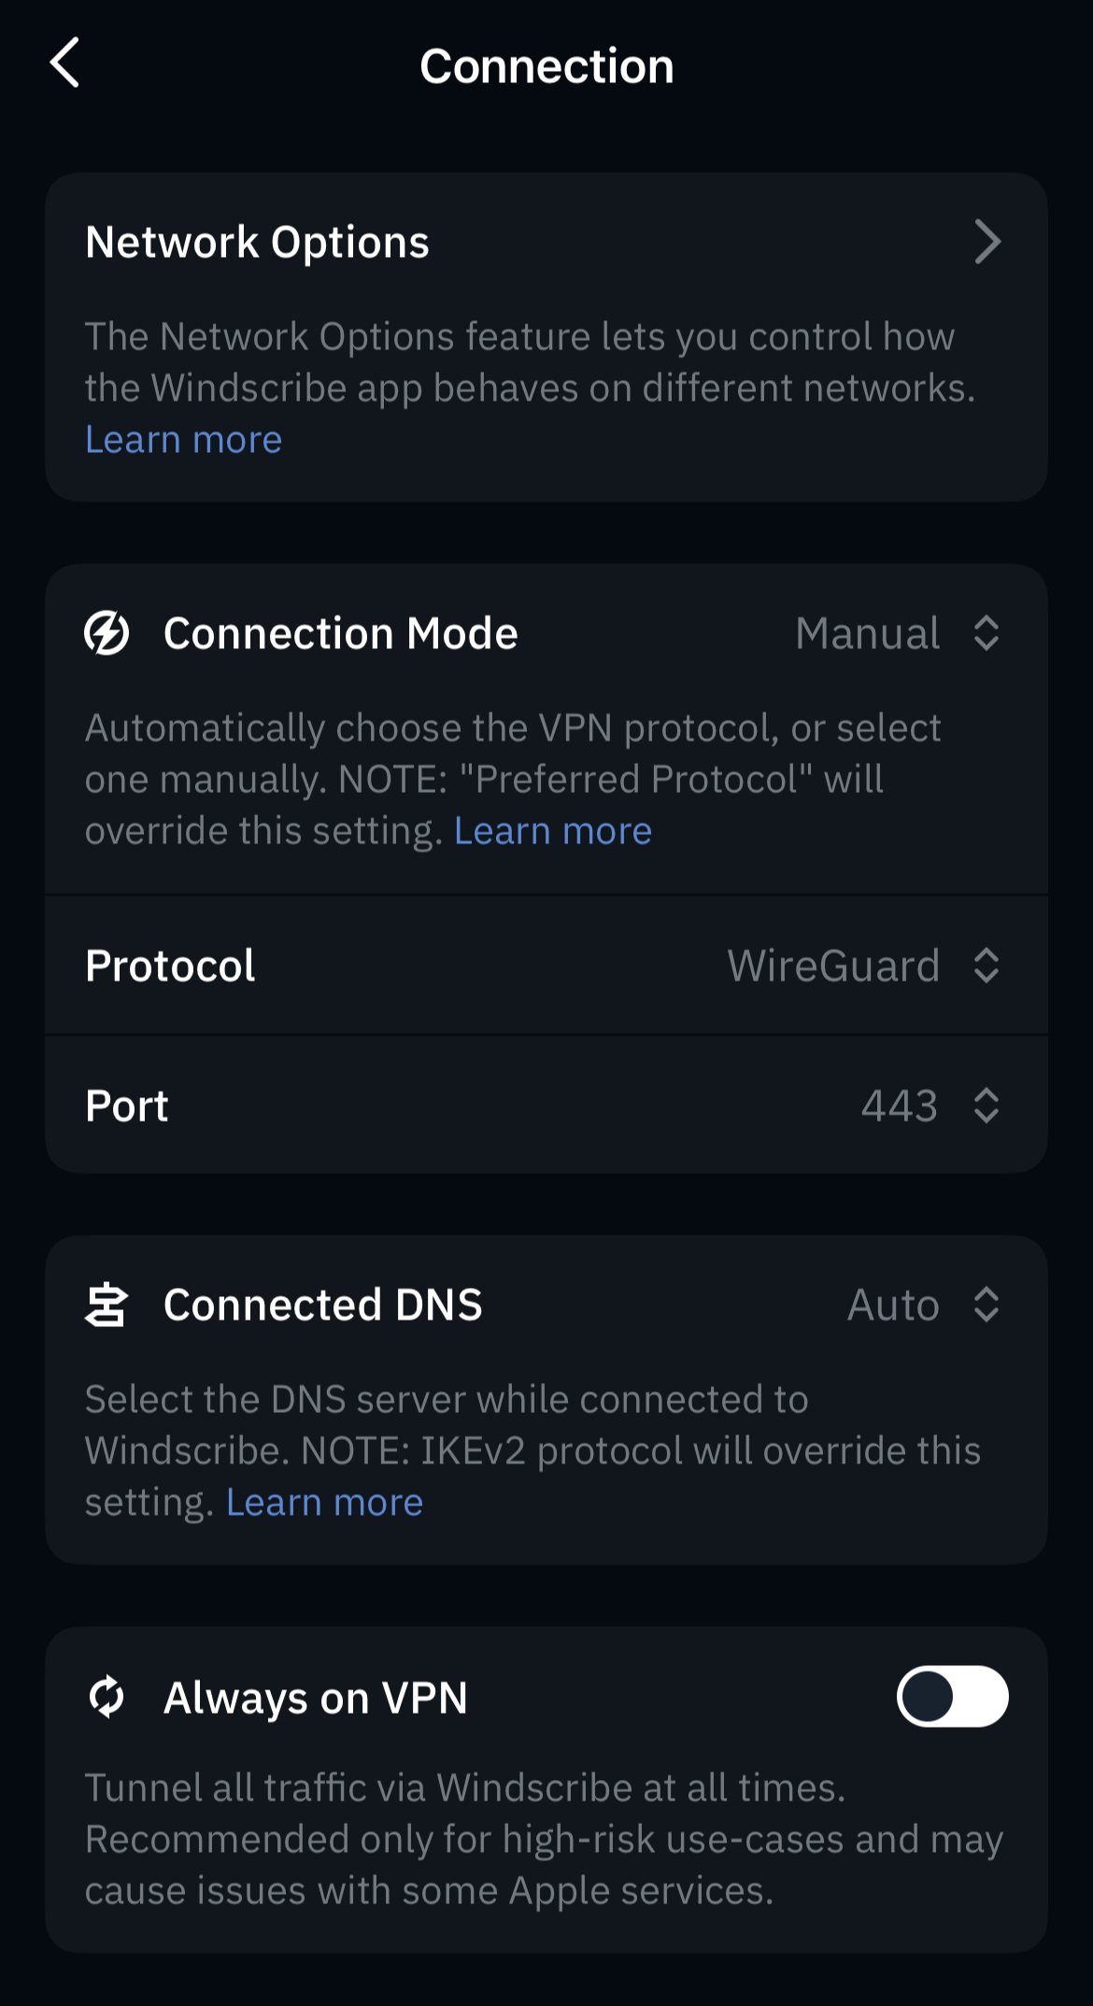
Task: Open the Network Options row
Action: [546, 242]
